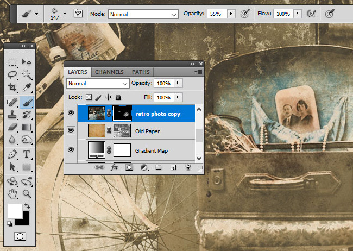This screenshot has height=251, width=353.
Task: Select the Move tool
Action: 27,62
